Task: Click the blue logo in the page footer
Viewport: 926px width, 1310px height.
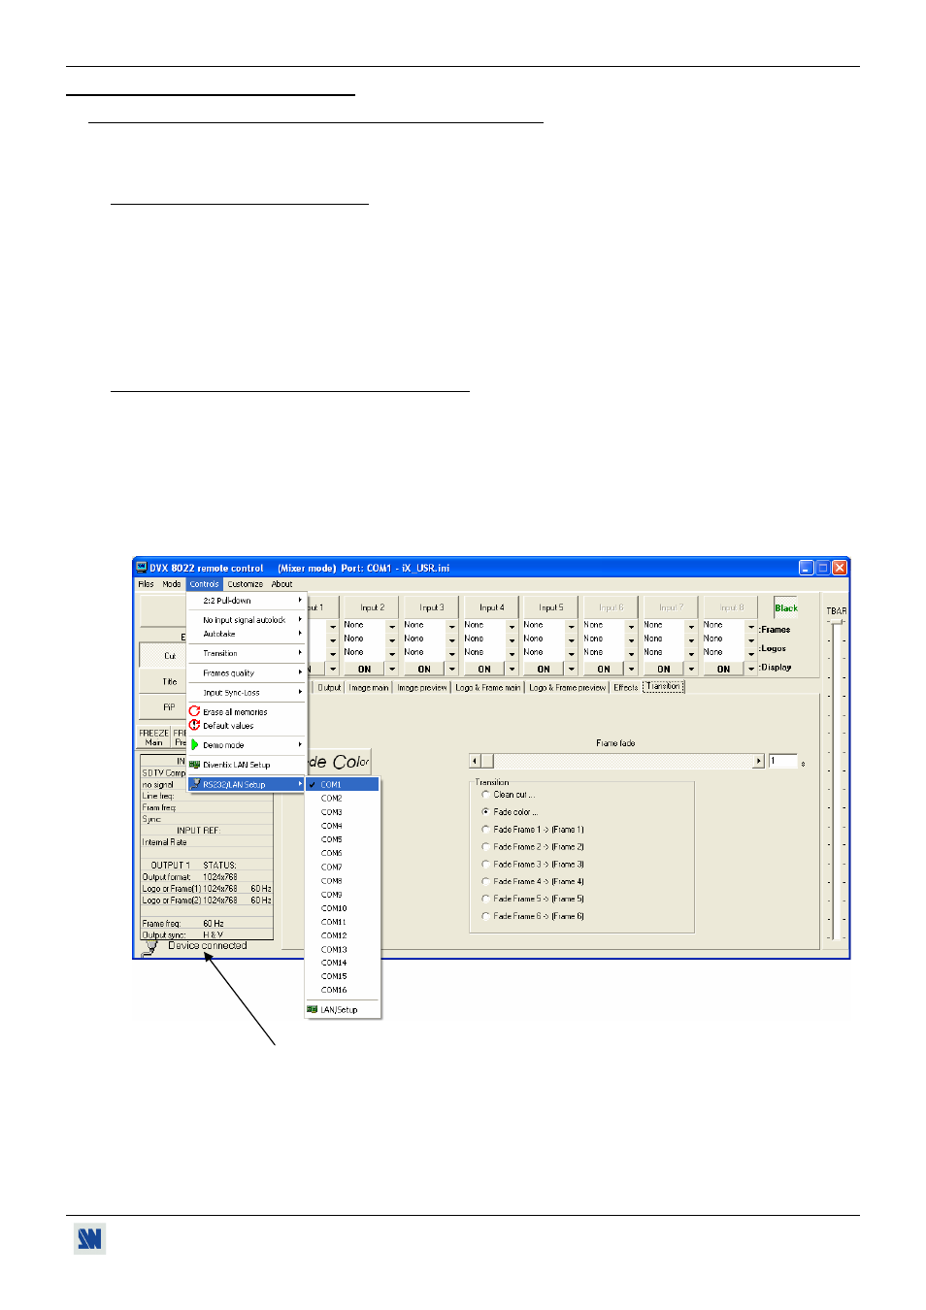Action: 89,1239
